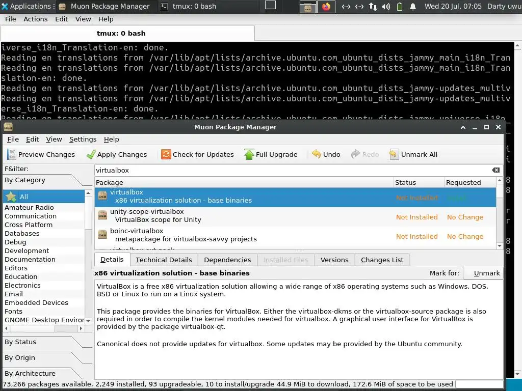Select the Databases category

click(44, 233)
